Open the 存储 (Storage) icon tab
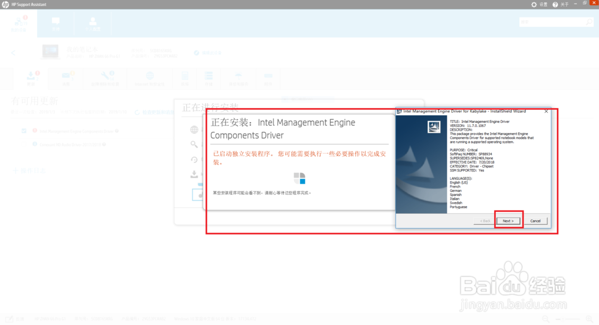This screenshot has height=325, width=599. pos(208,78)
